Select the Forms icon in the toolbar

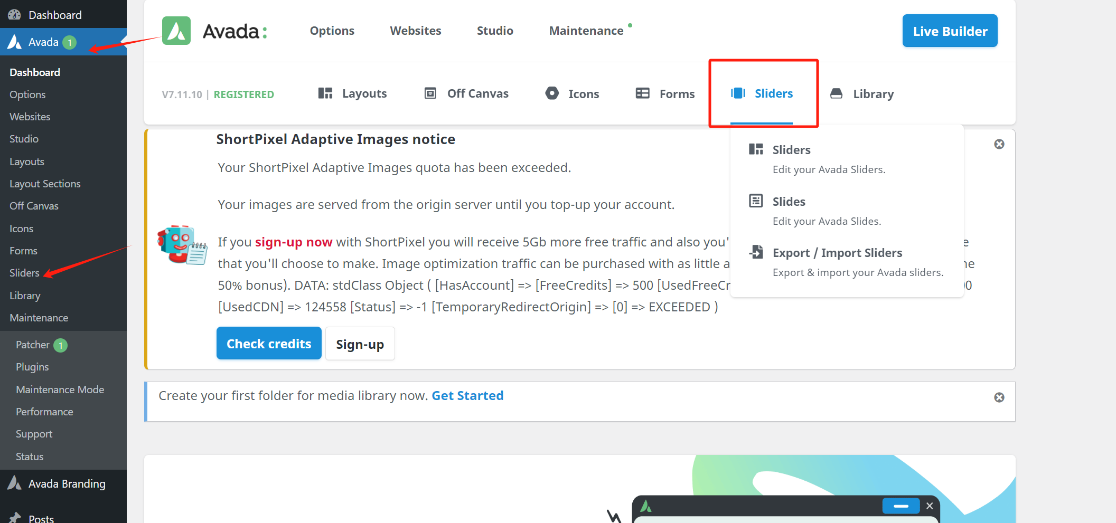(x=642, y=93)
